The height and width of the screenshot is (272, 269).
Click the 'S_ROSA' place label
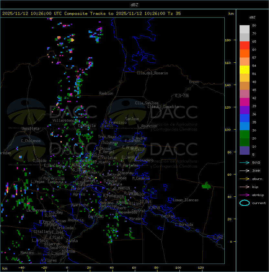[x=154, y=208]
